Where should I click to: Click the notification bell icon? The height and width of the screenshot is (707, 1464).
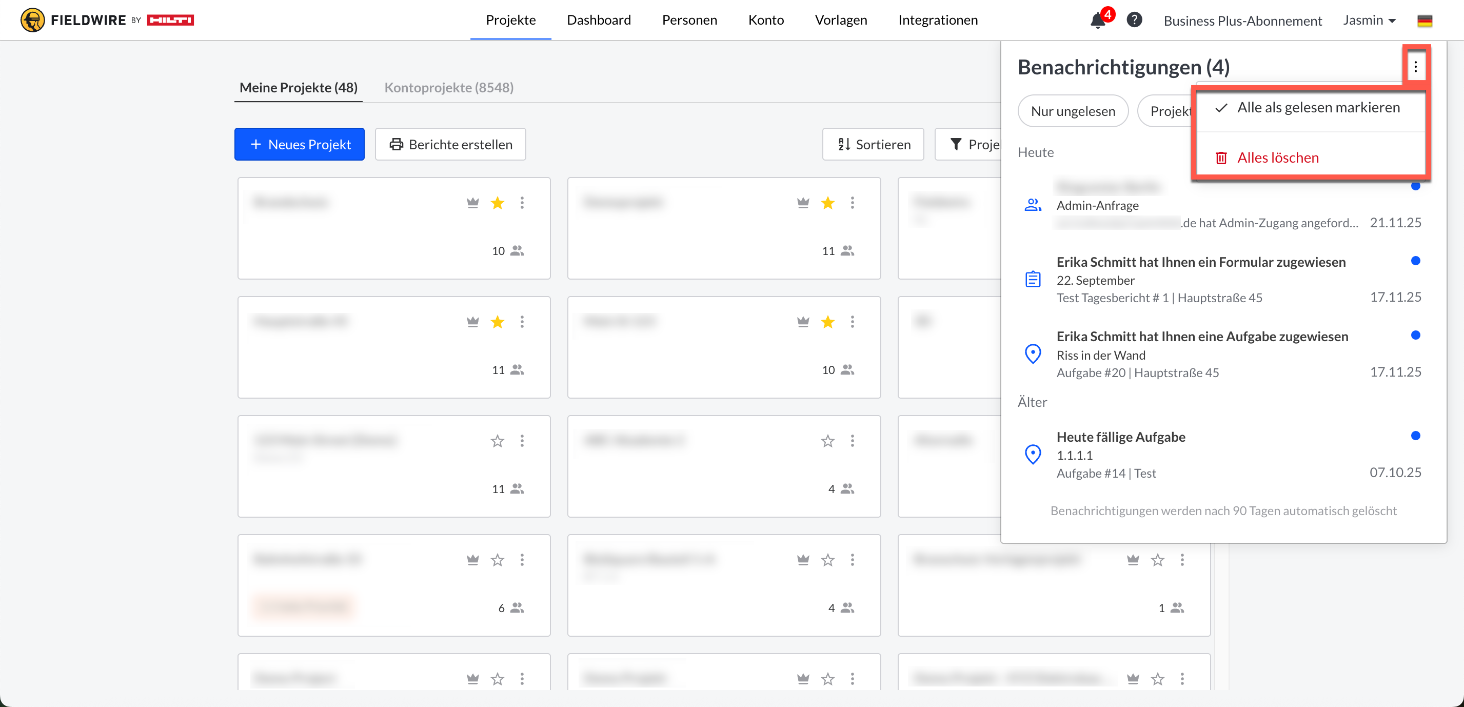1097,21
